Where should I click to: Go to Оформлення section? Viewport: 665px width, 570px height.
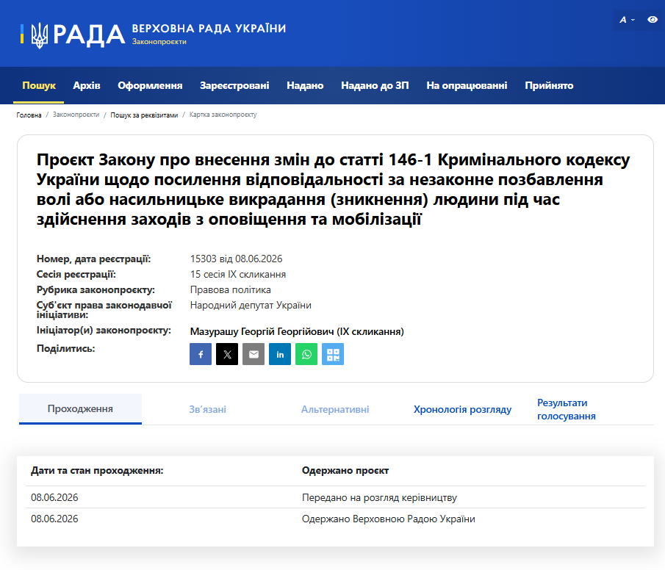pos(150,85)
